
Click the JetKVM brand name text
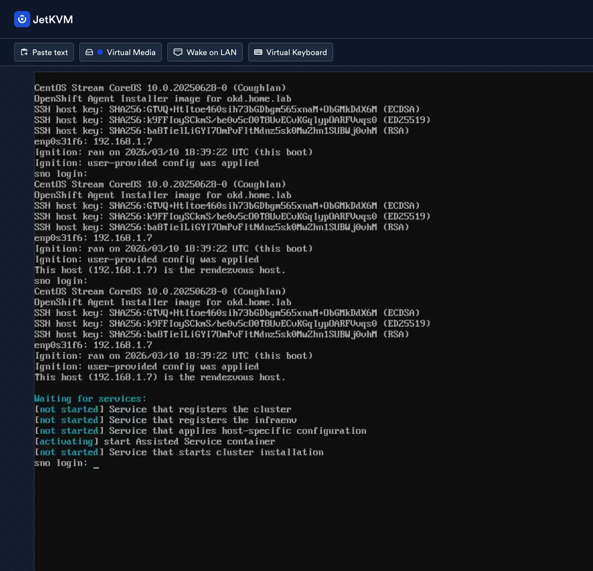(x=53, y=19)
